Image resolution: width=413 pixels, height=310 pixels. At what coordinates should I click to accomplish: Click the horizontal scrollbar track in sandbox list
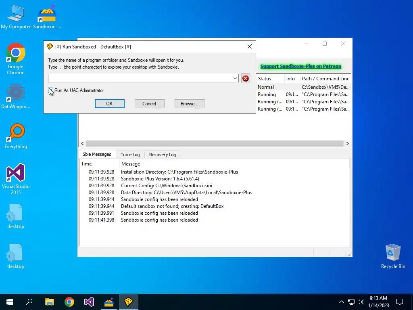215,143
